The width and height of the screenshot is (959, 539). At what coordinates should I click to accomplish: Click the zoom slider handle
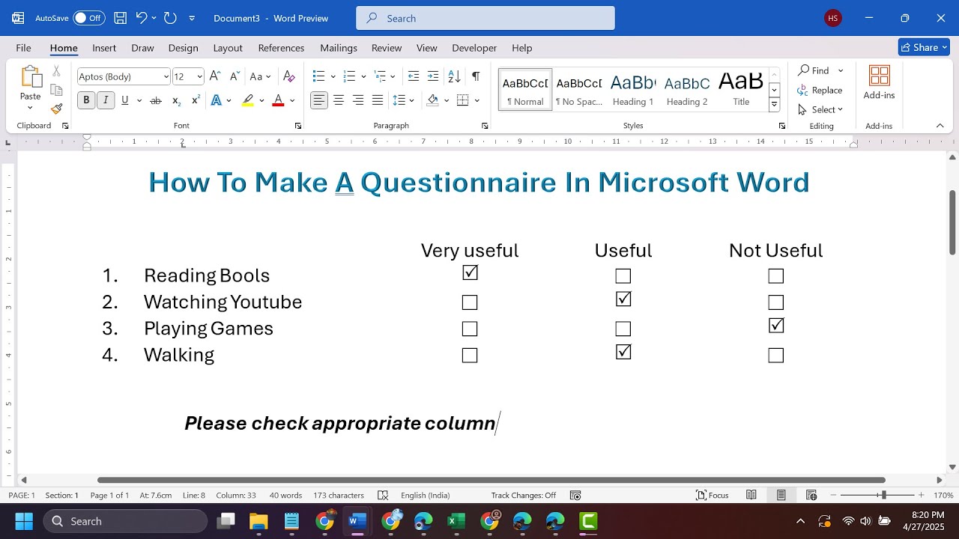(883, 495)
